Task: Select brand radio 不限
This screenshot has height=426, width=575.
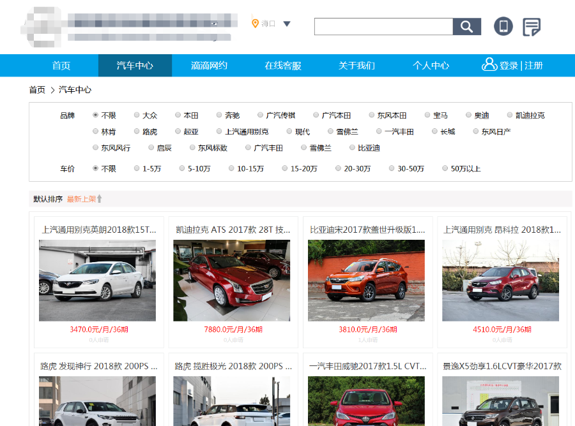Action: click(95, 115)
